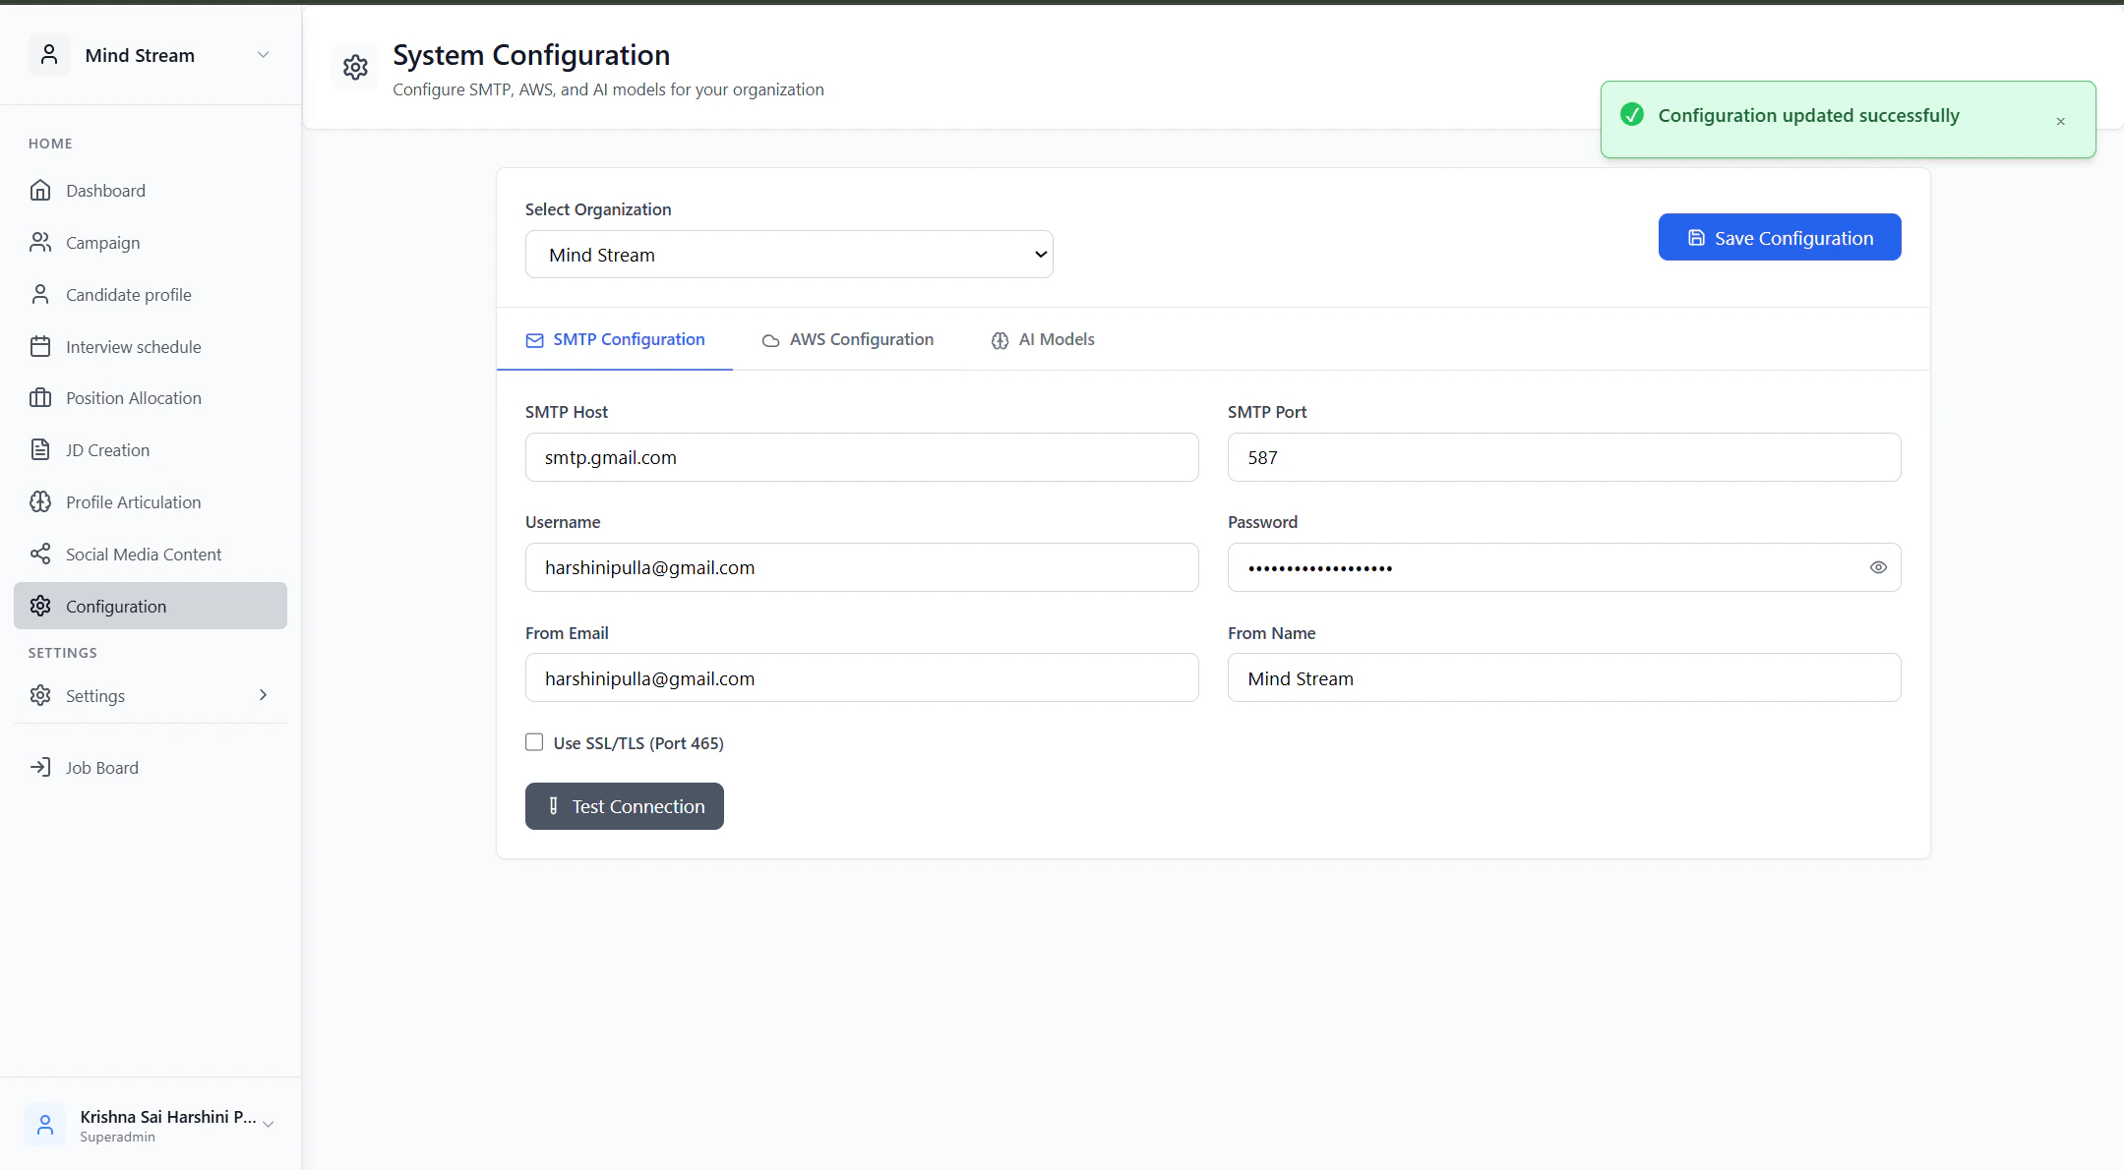This screenshot has width=2124, height=1170.
Task: Expand the Mind Stream workspace switcher
Action: click(x=263, y=55)
